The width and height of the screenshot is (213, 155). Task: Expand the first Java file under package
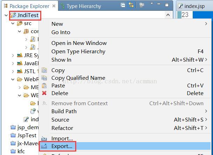point(26,39)
